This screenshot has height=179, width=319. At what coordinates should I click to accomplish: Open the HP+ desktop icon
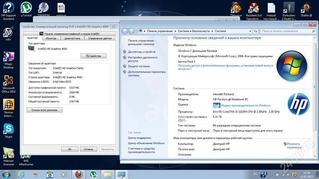pyautogui.click(x=8, y=34)
